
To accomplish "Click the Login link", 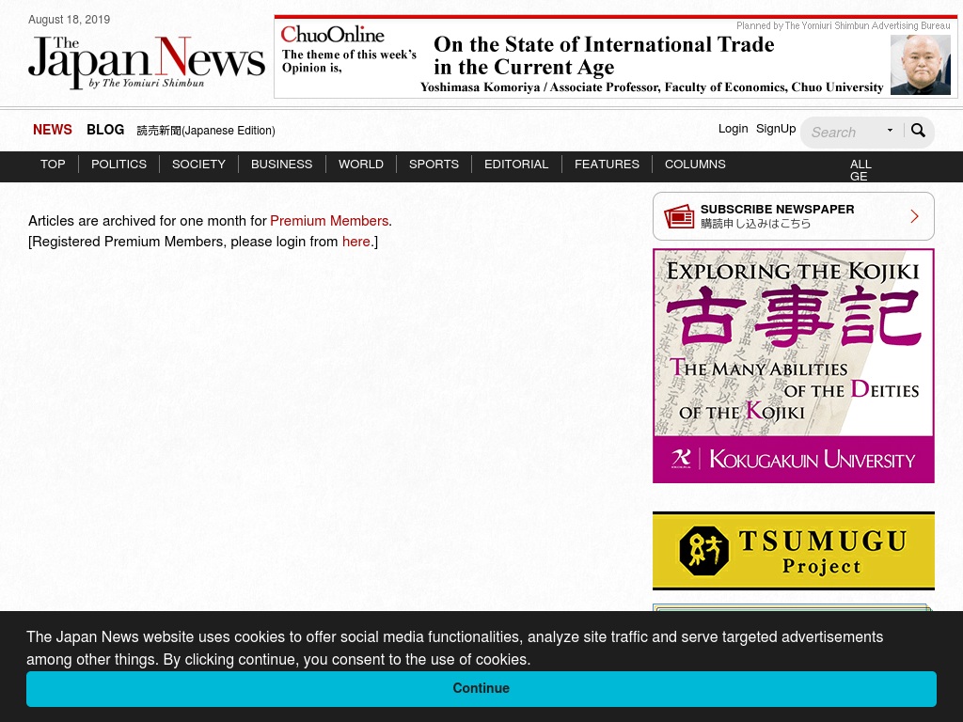I will (x=734, y=128).
